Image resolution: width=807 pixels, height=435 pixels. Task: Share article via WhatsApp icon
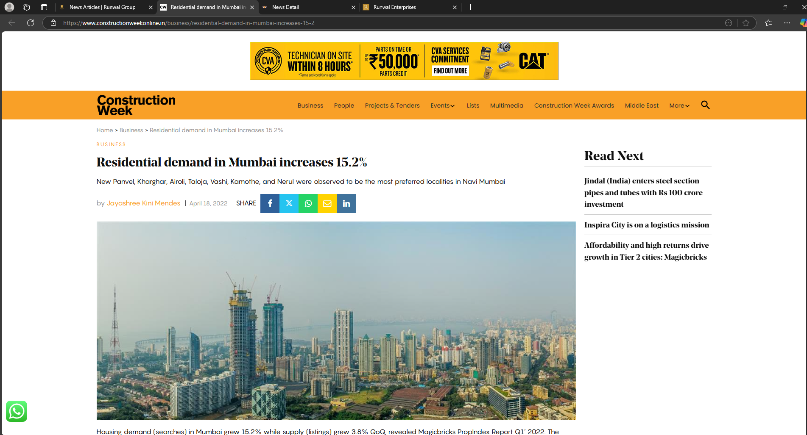click(308, 203)
